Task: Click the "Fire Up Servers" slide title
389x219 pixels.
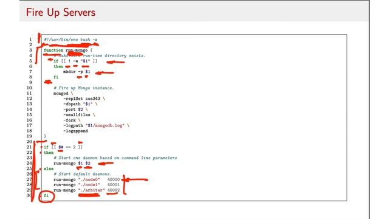Action: pos(61,12)
